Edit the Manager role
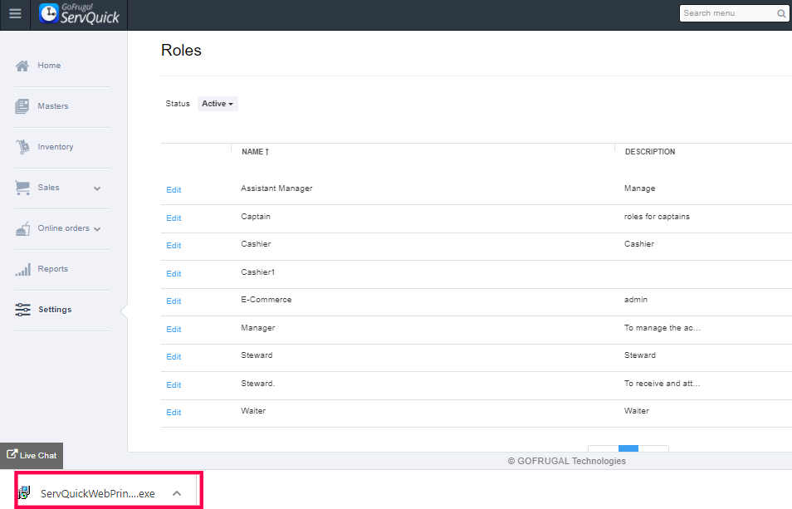The image size is (792, 509). [x=174, y=330]
